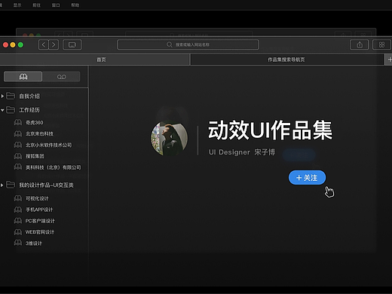
Task: Toggle the sidebar view button in toolbar
Action: pyautogui.click(x=72, y=44)
